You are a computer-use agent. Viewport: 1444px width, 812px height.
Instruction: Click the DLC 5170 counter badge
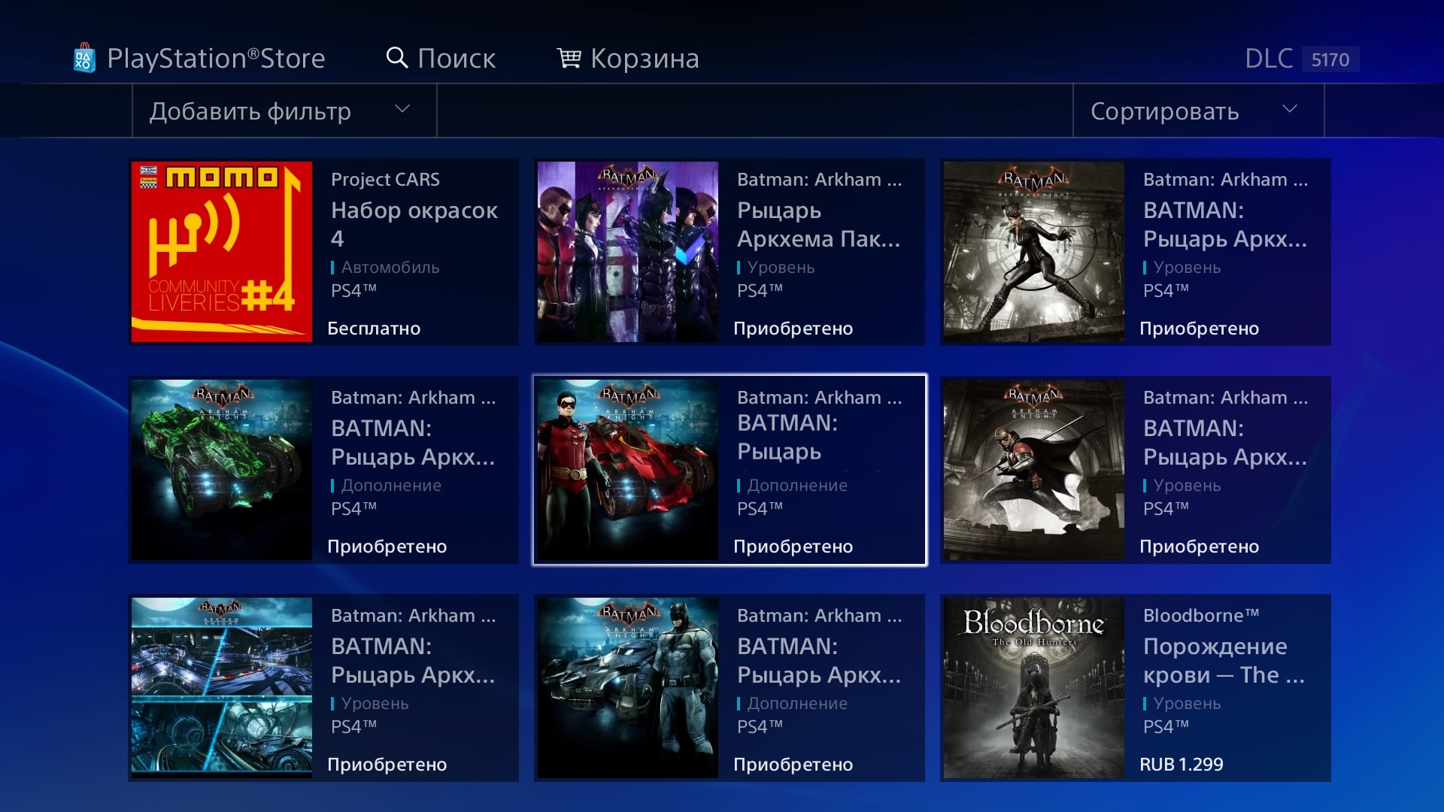pos(1330,59)
